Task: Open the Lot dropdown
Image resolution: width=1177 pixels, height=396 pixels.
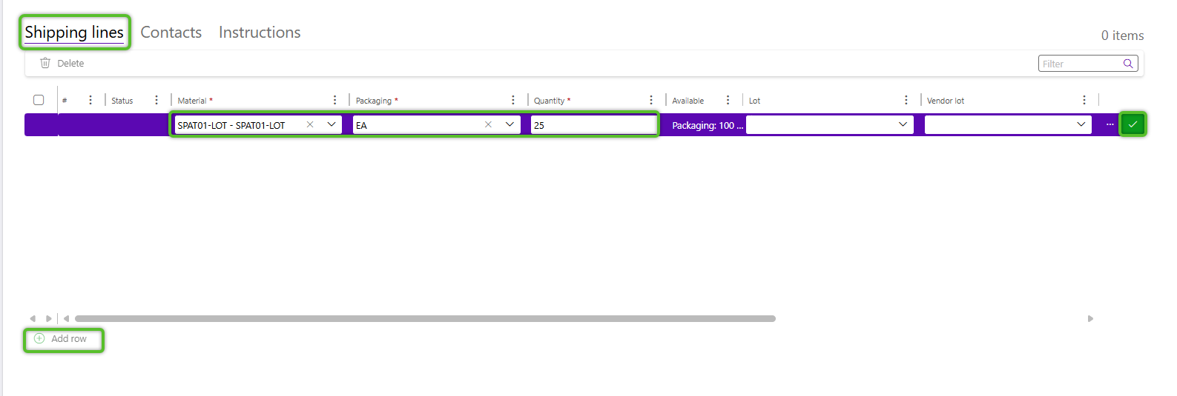Action: (x=903, y=124)
